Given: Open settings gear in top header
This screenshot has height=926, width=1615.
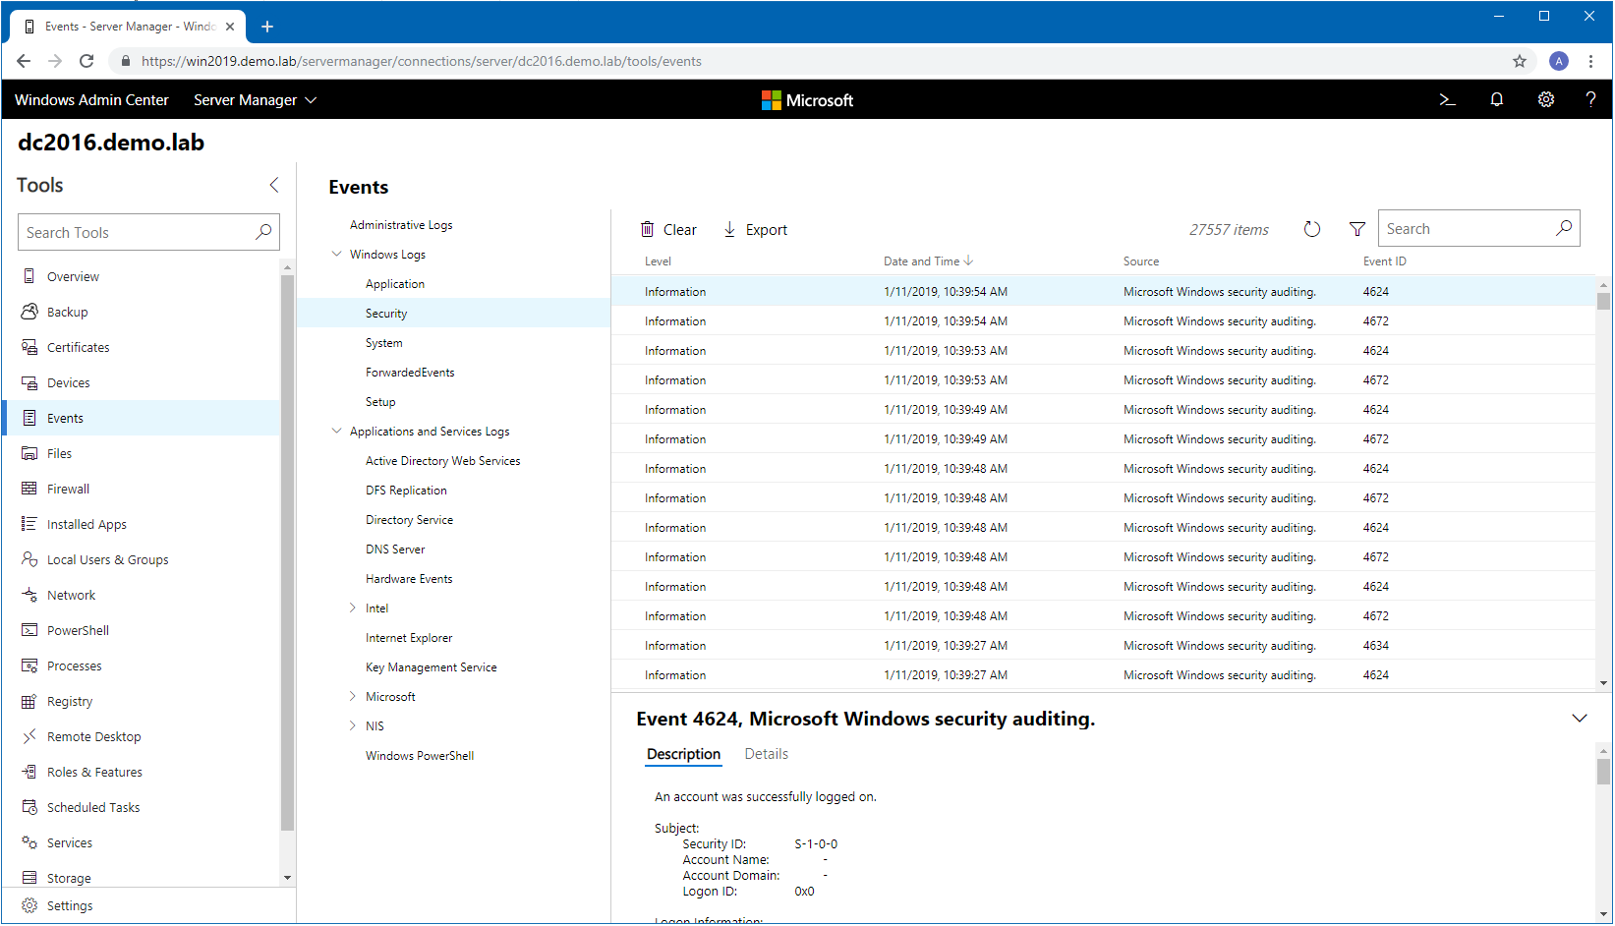Looking at the screenshot, I should pyautogui.click(x=1545, y=99).
